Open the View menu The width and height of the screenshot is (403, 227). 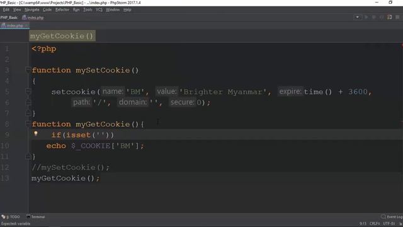coord(17,9)
